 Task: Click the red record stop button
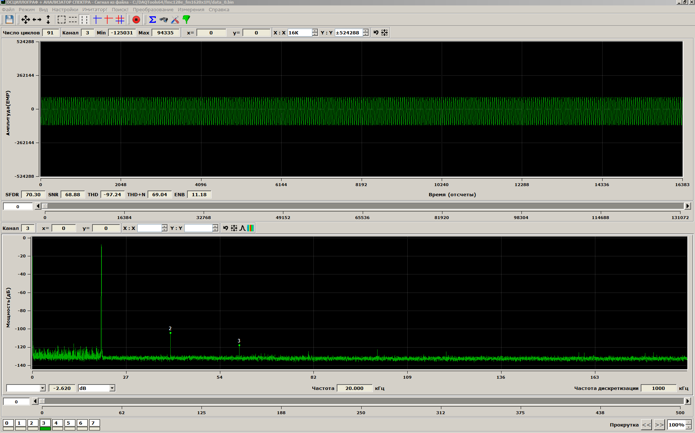pyautogui.click(x=136, y=20)
